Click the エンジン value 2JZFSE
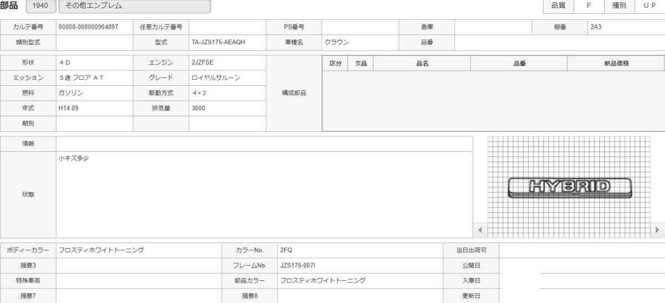Viewport: 665px width, 303px height. pos(203,63)
